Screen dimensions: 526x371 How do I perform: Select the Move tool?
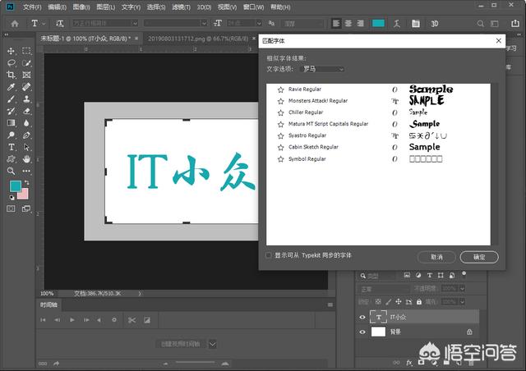11,51
